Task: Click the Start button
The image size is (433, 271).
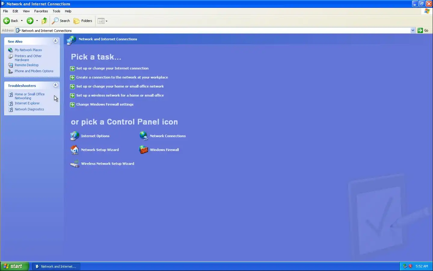Action: click(14, 266)
